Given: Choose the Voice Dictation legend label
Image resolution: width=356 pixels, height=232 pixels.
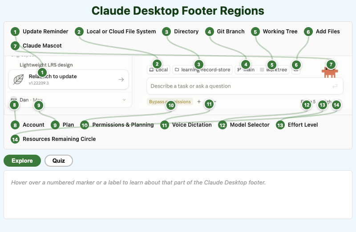Looking at the screenshot, I should pos(192,125).
